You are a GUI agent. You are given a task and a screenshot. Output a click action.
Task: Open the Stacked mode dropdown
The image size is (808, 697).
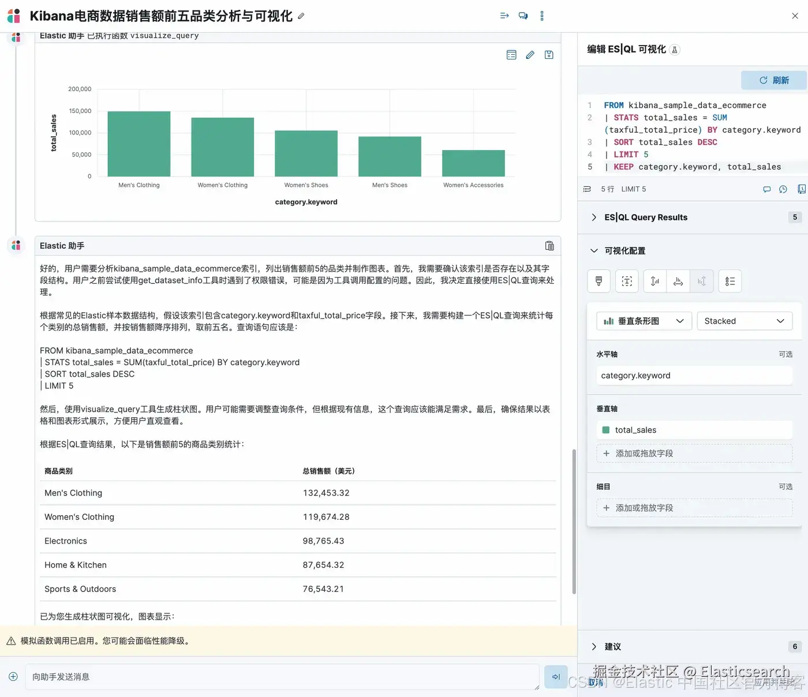(745, 321)
